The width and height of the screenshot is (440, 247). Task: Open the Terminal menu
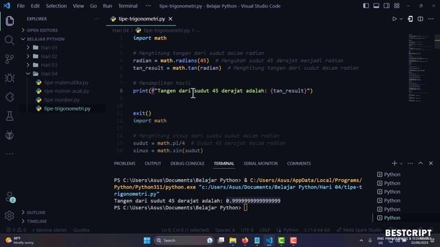pyautogui.click(x=128, y=5)
